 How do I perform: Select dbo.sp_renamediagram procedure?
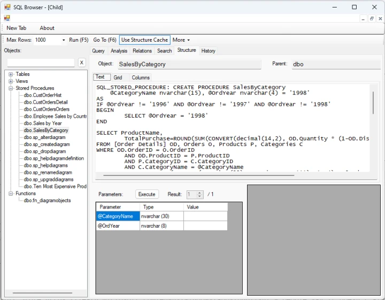(x=48, y=173)
